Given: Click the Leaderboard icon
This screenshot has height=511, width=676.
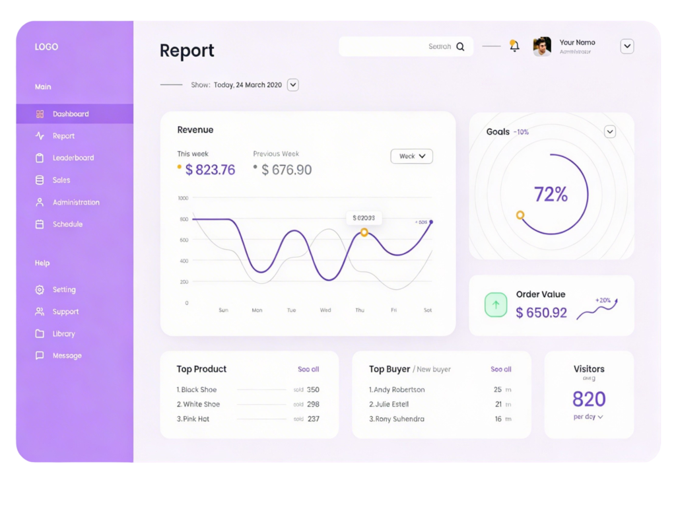Looking at the screenshot, I should tap(40, 158).
